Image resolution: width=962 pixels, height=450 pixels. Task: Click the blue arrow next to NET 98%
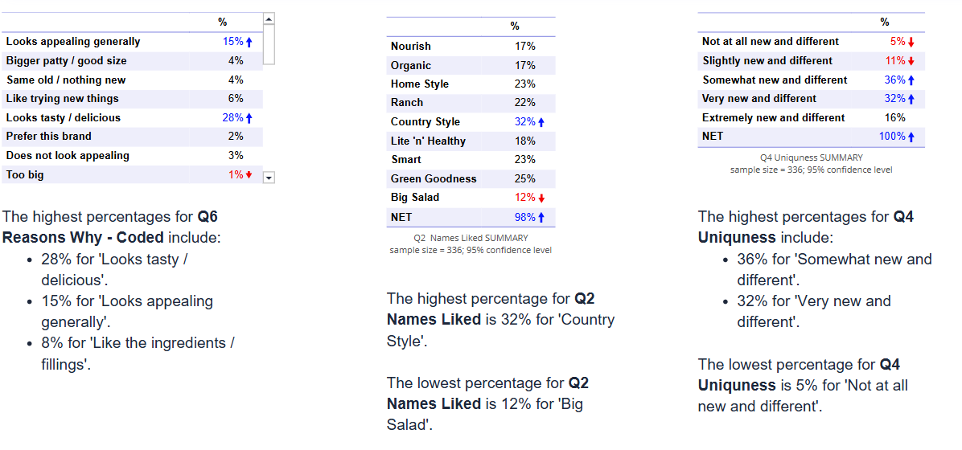(541, 218)
